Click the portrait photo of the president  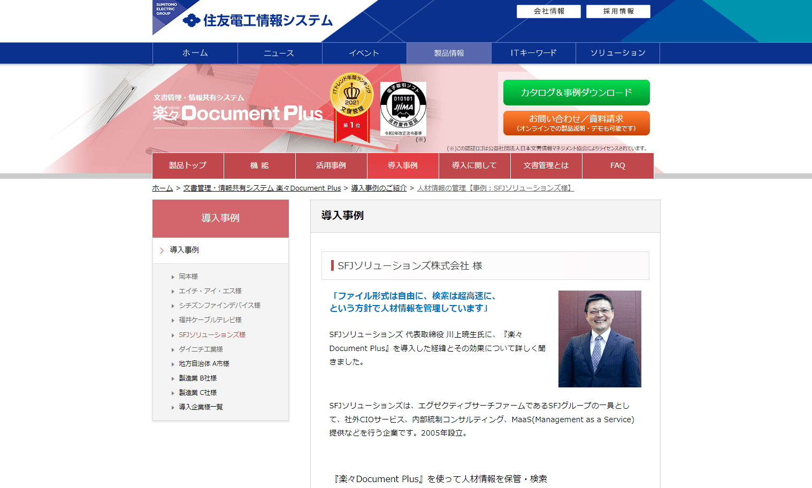point(600,339)
